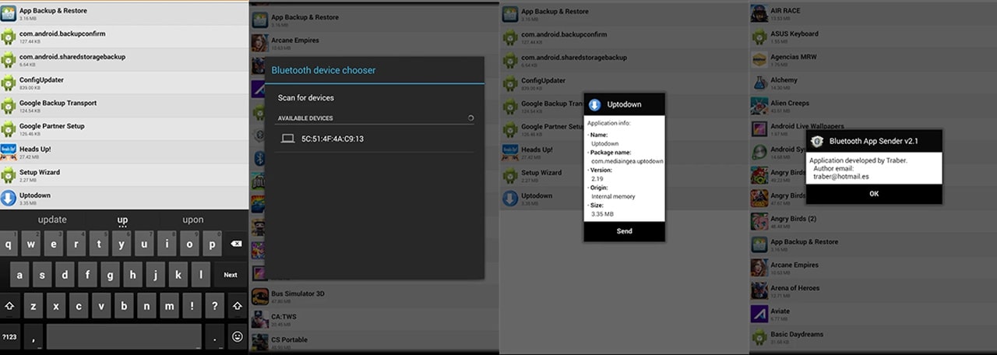Open the Alien Creeps list entry
The image size is (997, 355).
point(873,106)
